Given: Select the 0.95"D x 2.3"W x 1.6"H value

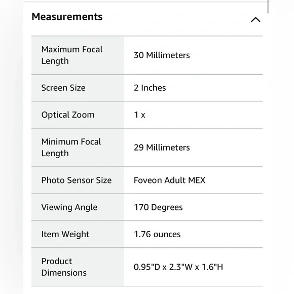Looking at the screenshot, I should coord(178,267).
